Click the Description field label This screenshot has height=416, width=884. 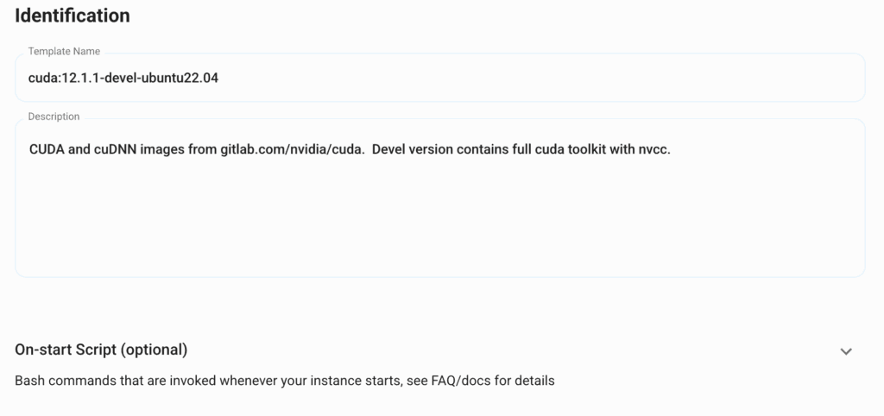54,117
